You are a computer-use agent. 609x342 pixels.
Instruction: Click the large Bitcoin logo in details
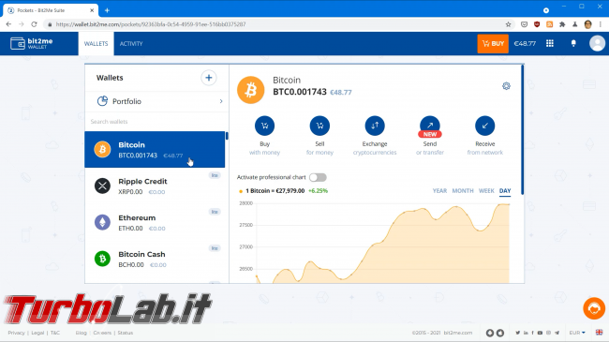[x=251, y=90]
